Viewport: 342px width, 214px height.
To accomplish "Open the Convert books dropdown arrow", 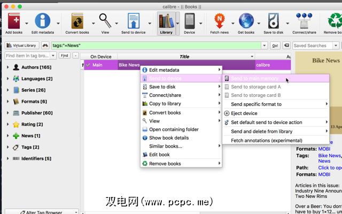I will (x=93, y=23).
